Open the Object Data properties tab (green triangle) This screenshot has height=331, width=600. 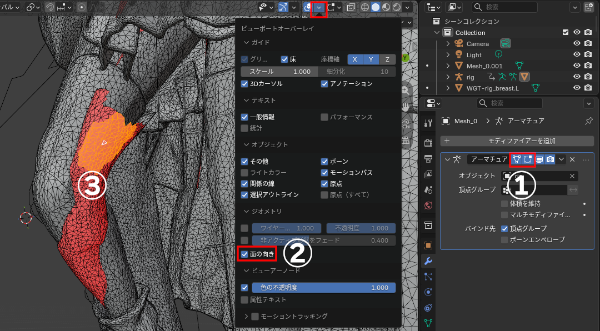click(428, 323)
